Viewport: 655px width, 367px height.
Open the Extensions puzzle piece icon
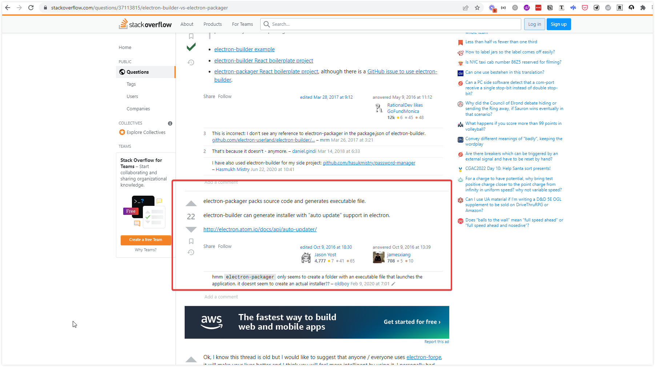pos(643,8)
